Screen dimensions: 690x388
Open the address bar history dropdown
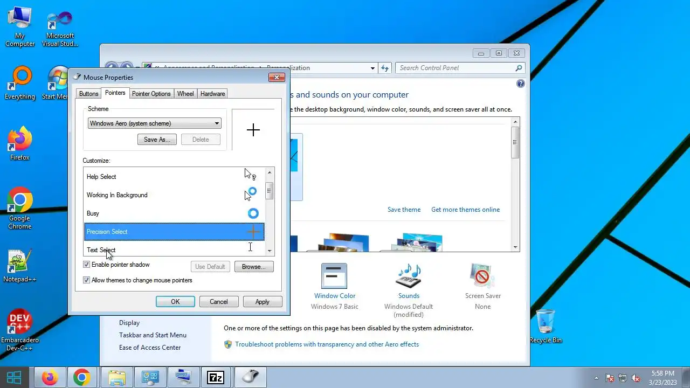(x=372, y=68)
